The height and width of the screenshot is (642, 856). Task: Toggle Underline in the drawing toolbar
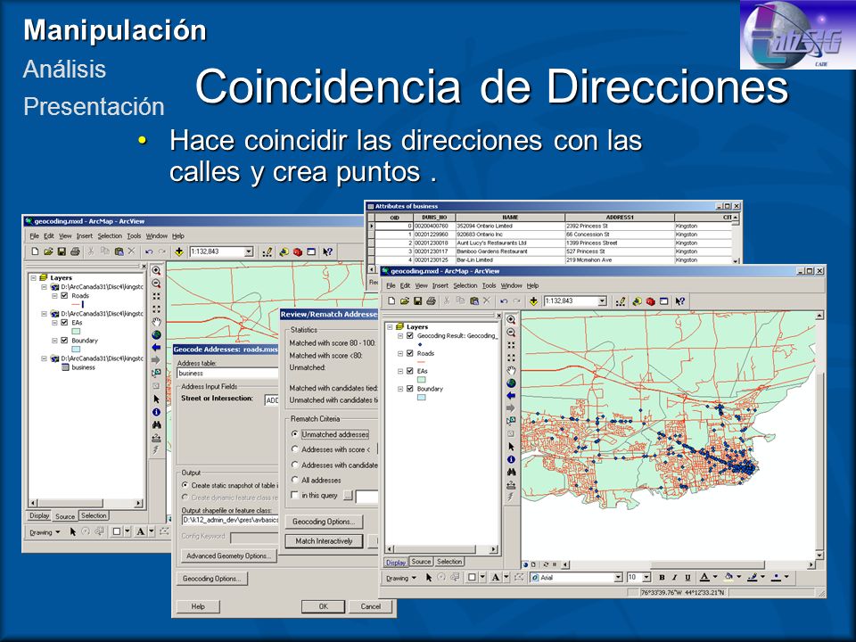click(x=687, y=578)
